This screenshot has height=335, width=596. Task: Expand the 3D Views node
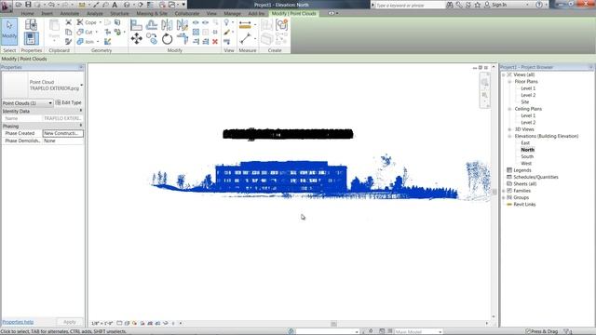coord(509,129)
